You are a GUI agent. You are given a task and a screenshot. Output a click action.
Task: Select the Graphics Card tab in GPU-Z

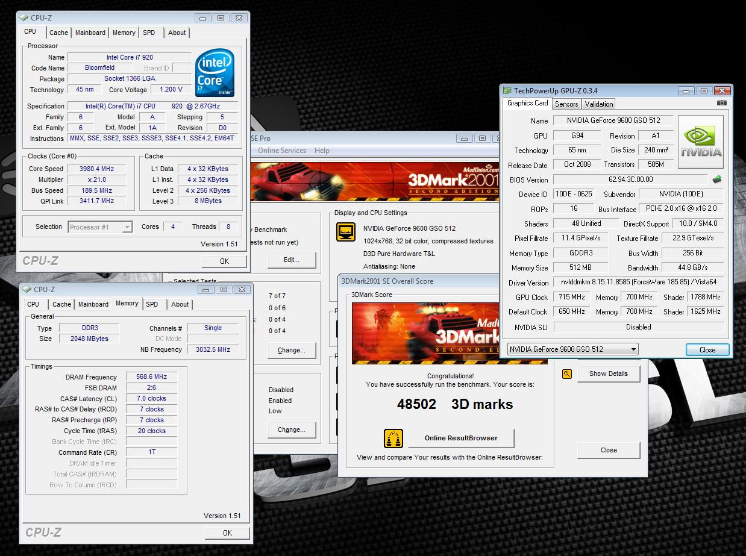pos(528,103)
